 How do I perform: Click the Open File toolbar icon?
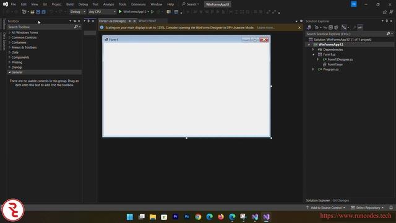click(32, 12)
